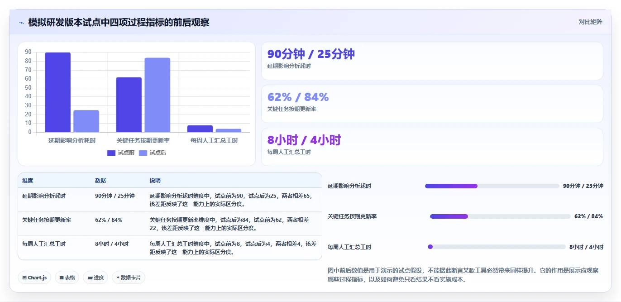
Task: Click the progress row label 每周人工汇总工时
Action: (x=349, y=247)
